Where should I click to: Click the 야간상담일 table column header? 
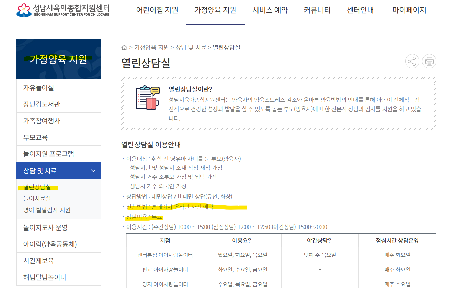click(x=320, y=241)
